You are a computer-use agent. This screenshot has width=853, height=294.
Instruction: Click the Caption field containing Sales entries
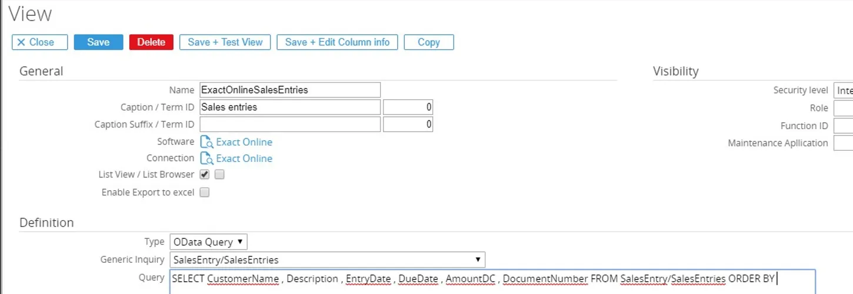(x=290, y=107)
